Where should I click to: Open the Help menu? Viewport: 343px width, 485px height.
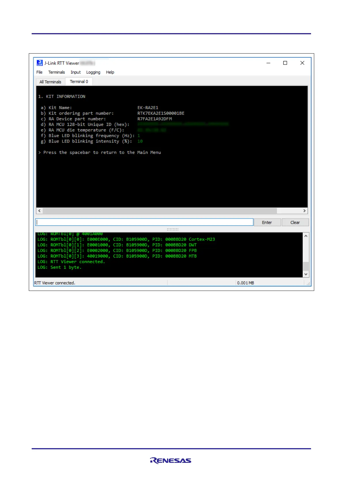coord(110,72)
